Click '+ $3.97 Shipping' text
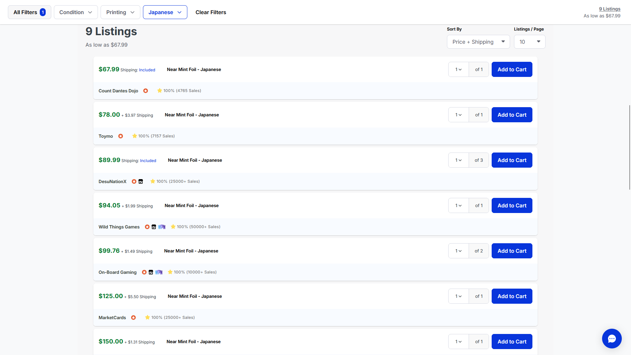Screen dimensions: 631x355 pyautogui.click(x=137, y=115)
